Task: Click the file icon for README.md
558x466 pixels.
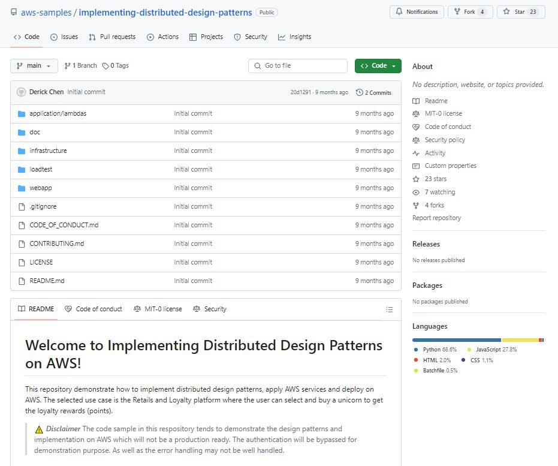Action: click(22, 281)
